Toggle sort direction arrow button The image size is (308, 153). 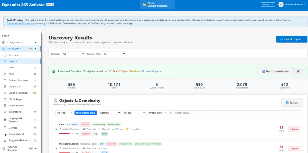170,113
